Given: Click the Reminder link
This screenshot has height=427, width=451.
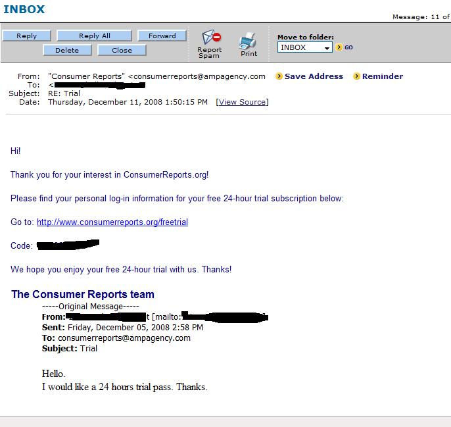Looking at the screenshot, I should (383, 76).
